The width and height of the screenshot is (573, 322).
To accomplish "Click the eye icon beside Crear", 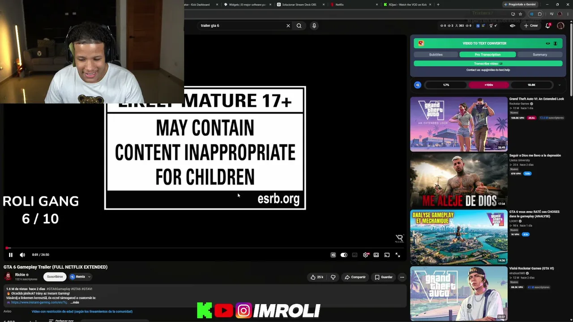I will tap(513, 25).
